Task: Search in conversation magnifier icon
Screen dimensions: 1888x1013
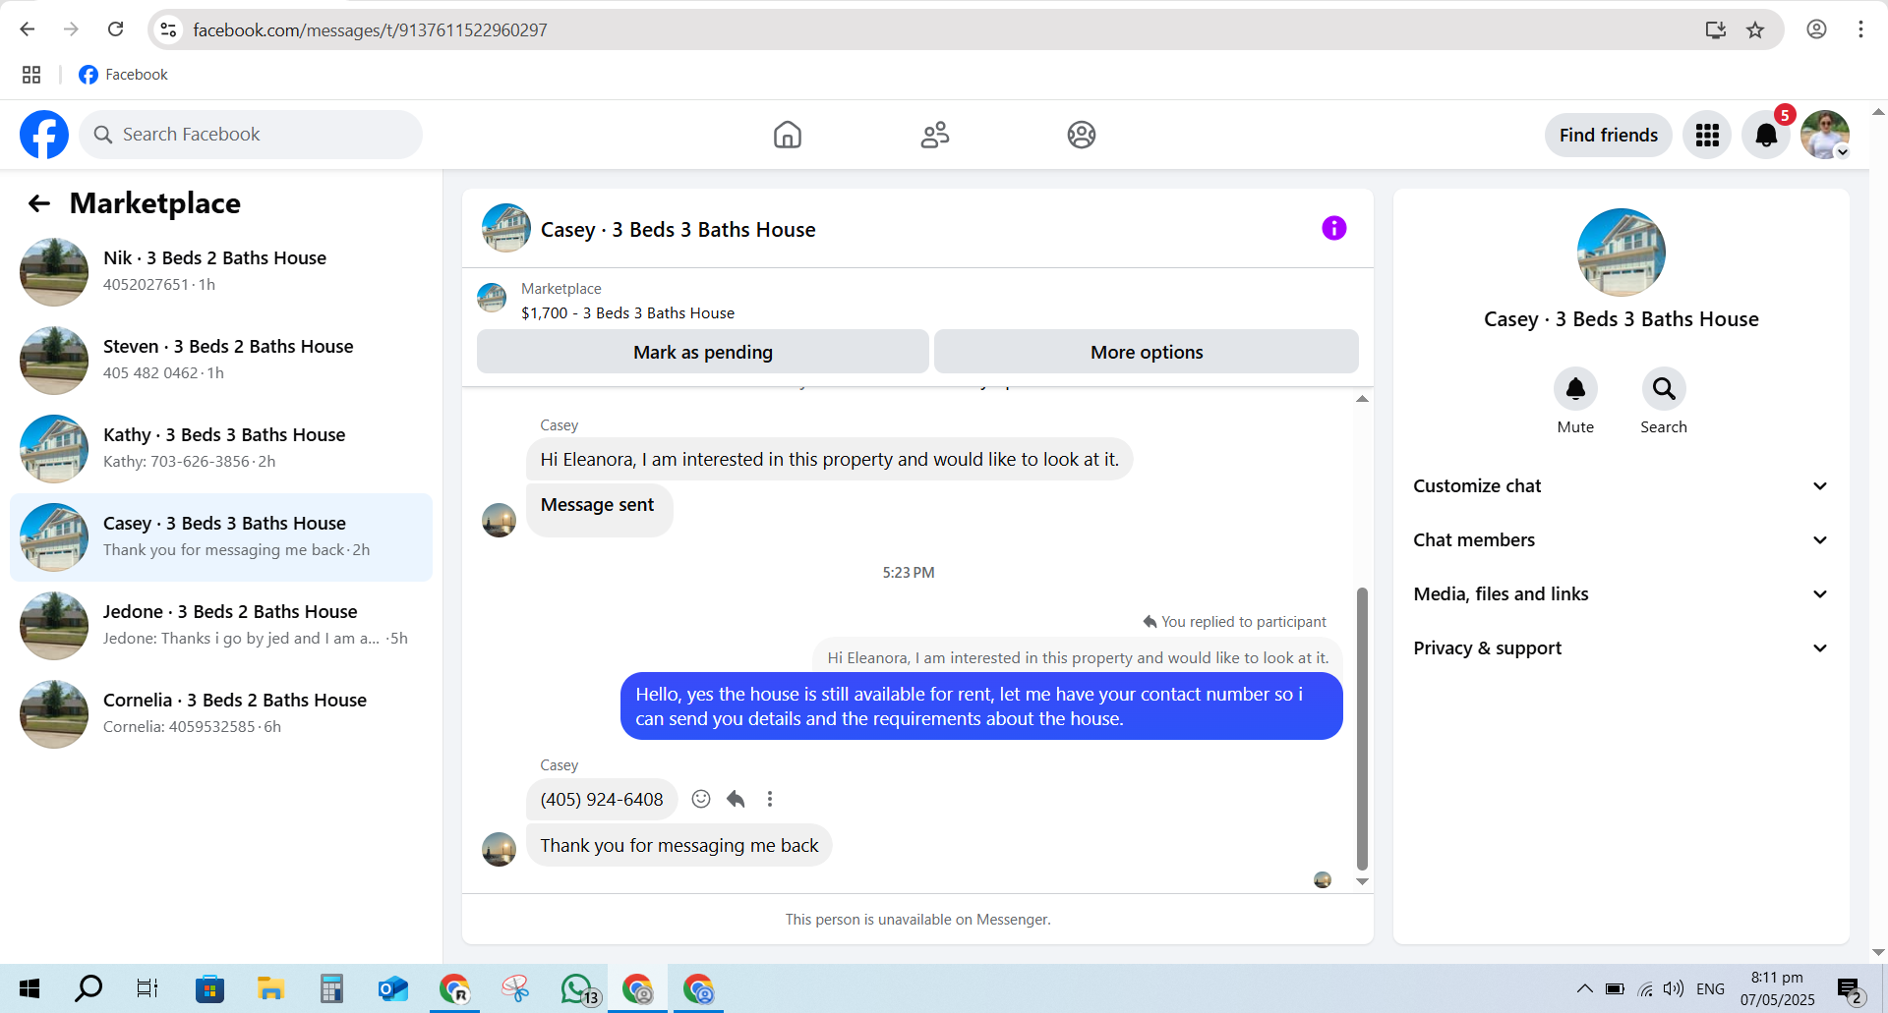Action: [1664, 389]
